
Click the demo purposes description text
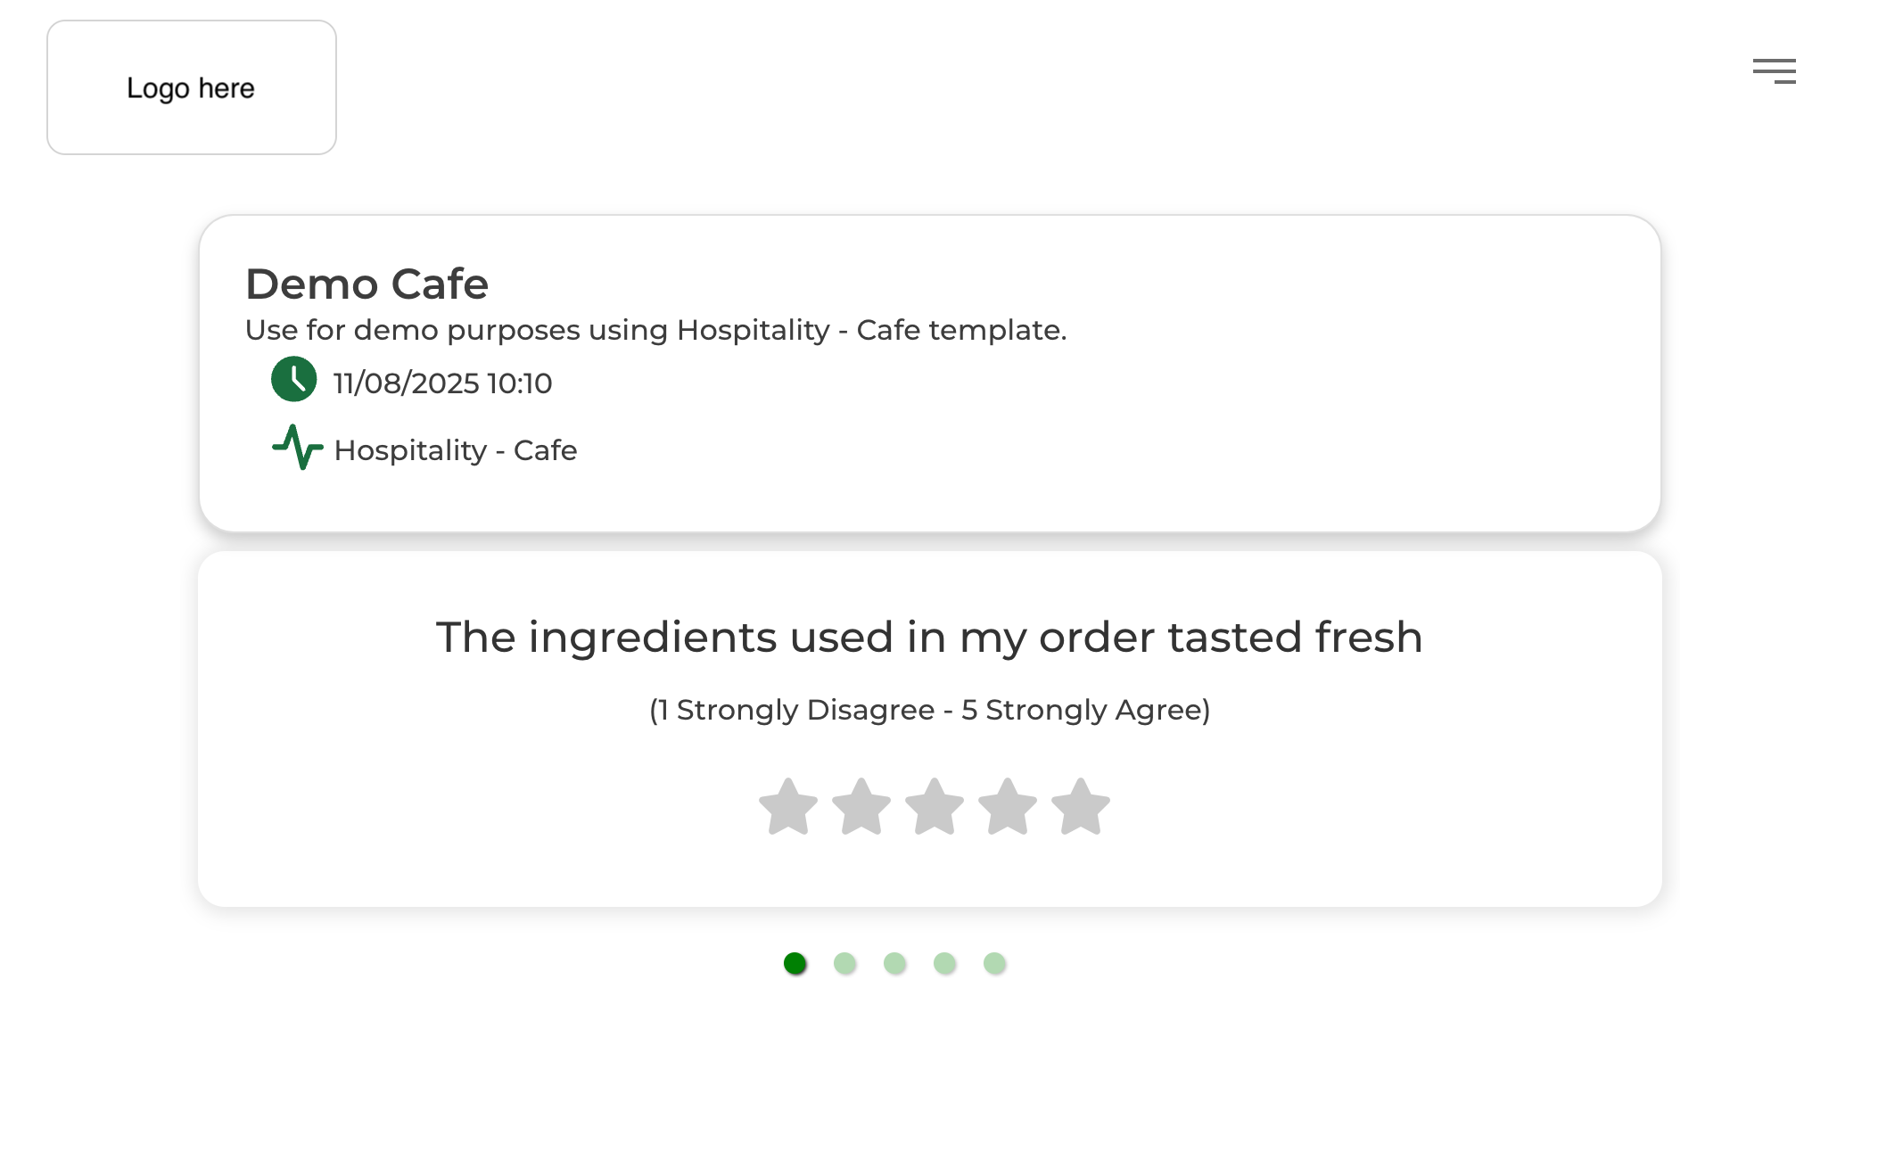point(655,330)
